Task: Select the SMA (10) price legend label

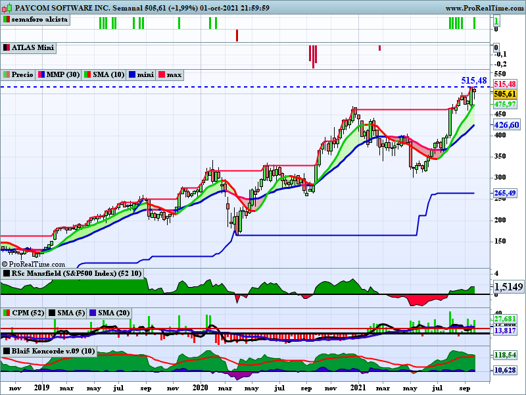Action: click(104, 74)
